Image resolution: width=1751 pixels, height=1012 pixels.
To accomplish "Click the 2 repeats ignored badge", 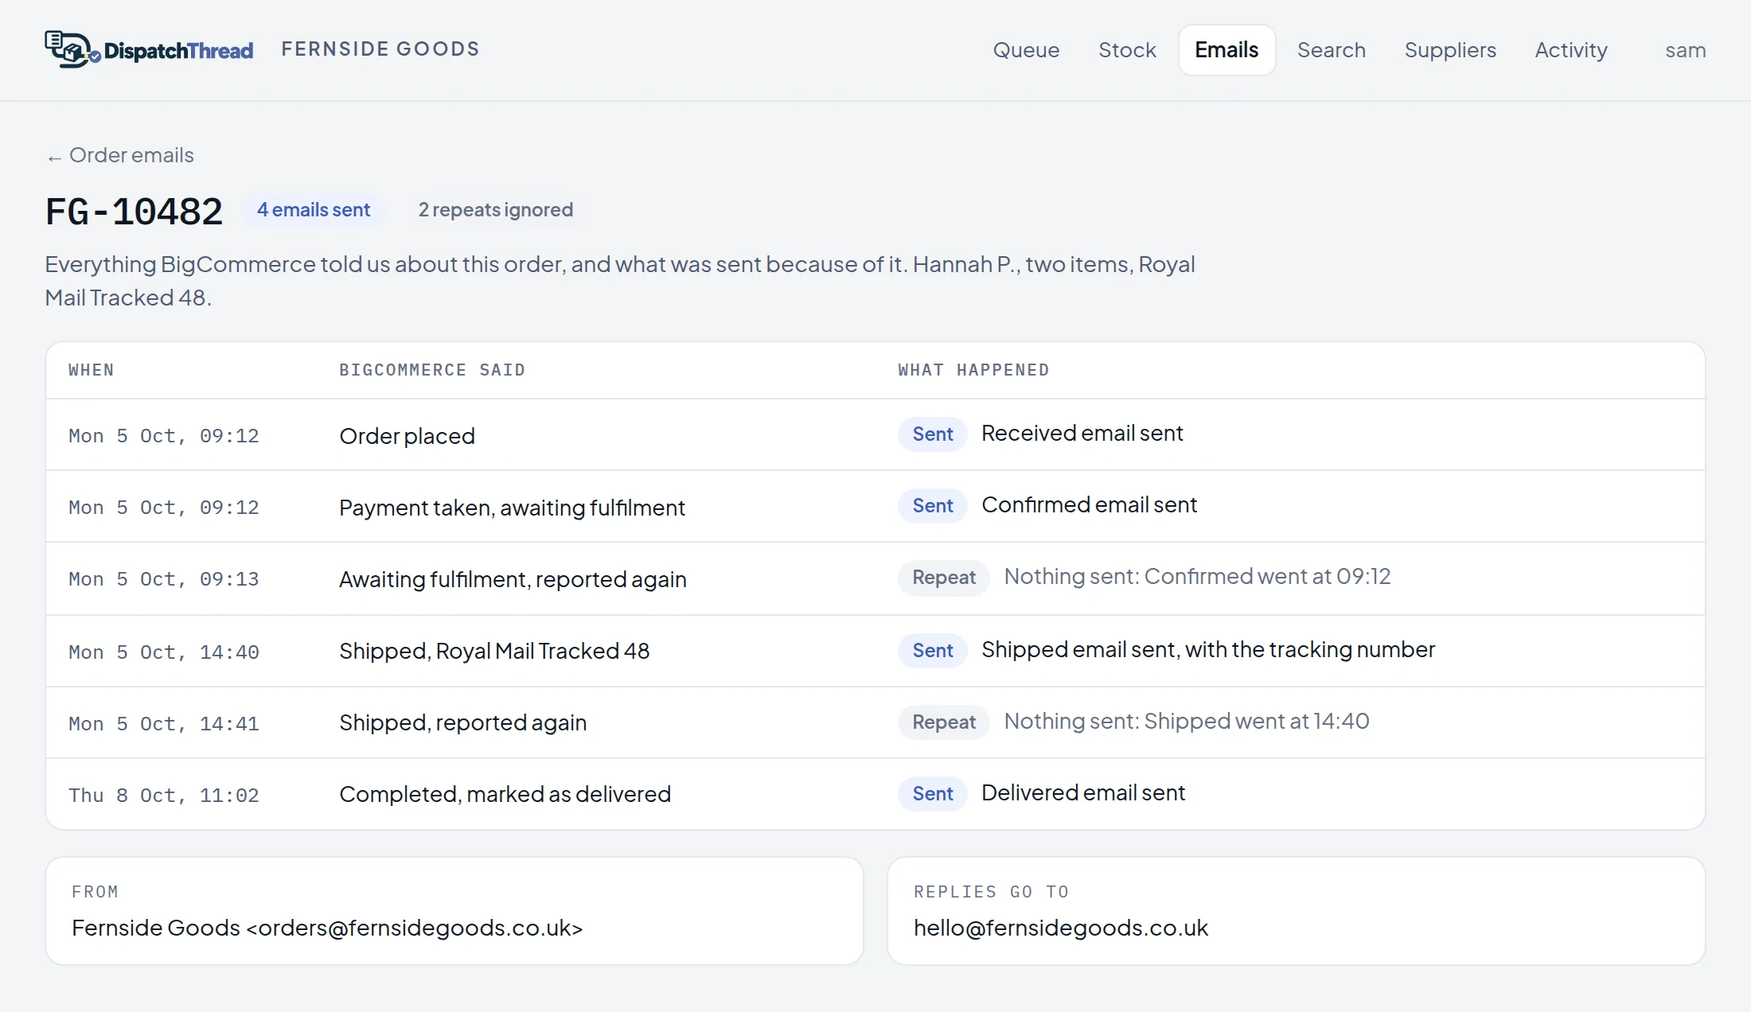I will [495, 210].
